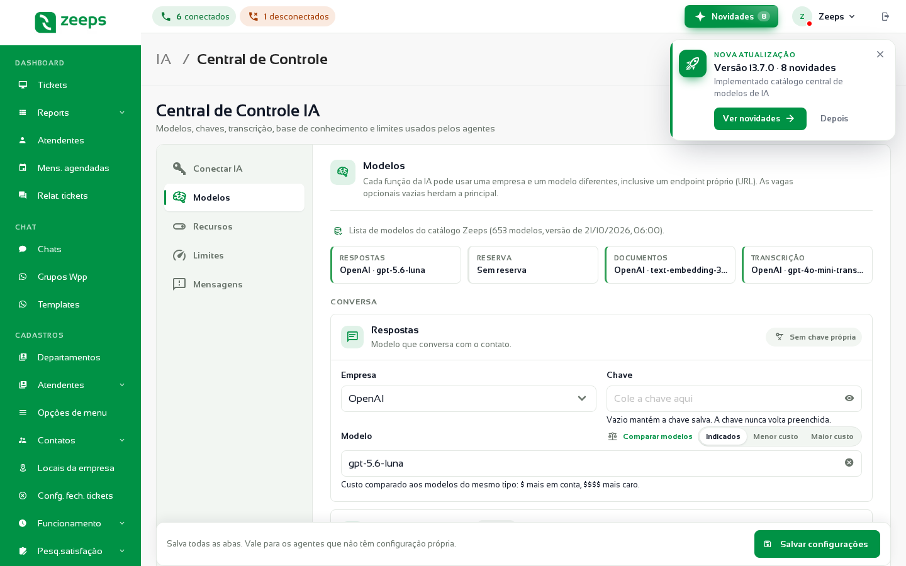Click the Mens. agendadas calendar icon
The height and width of the screenshot is (566, 906).
[23, 168]
